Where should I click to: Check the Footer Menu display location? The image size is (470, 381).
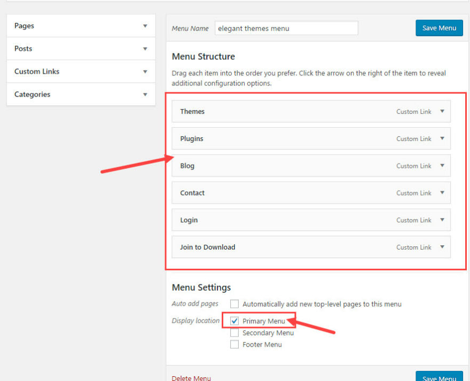click(234, 345)
